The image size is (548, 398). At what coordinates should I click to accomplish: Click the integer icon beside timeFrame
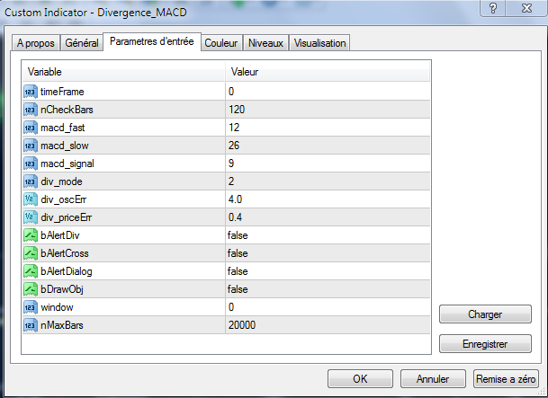tap(31, 91)
